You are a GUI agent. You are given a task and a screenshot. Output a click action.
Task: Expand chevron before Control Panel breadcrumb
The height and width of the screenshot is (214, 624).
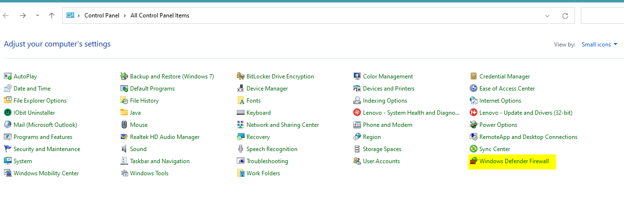79,15
